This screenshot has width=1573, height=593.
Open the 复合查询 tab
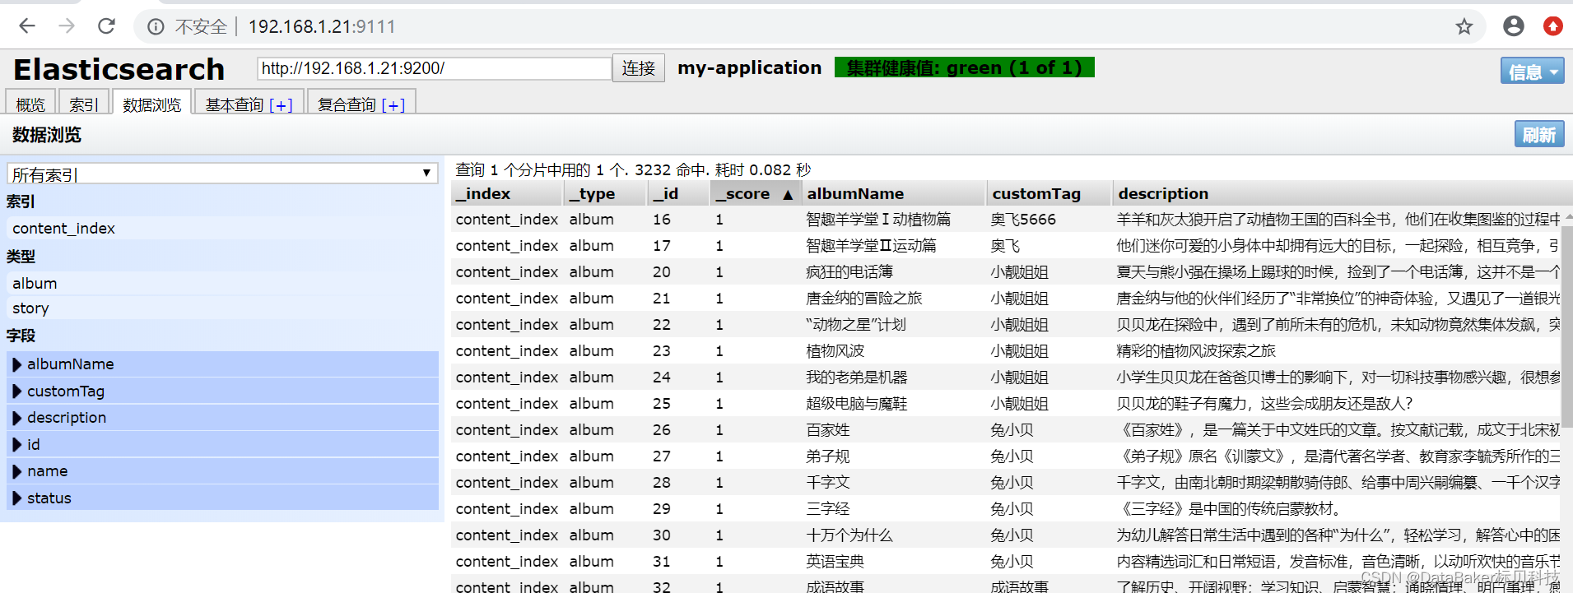point(347,104)
